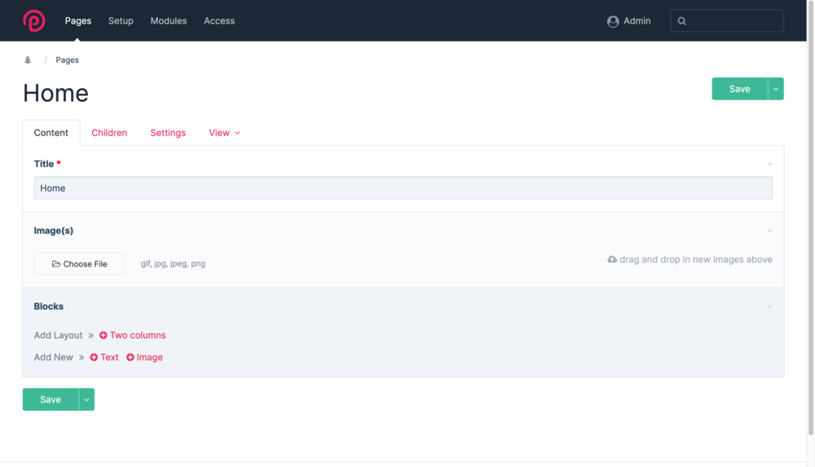Image resolution: width=815 pixels, height=467 pixels.
Task: Click the page tree icon in breadcrumb
Action: point(28,60)
